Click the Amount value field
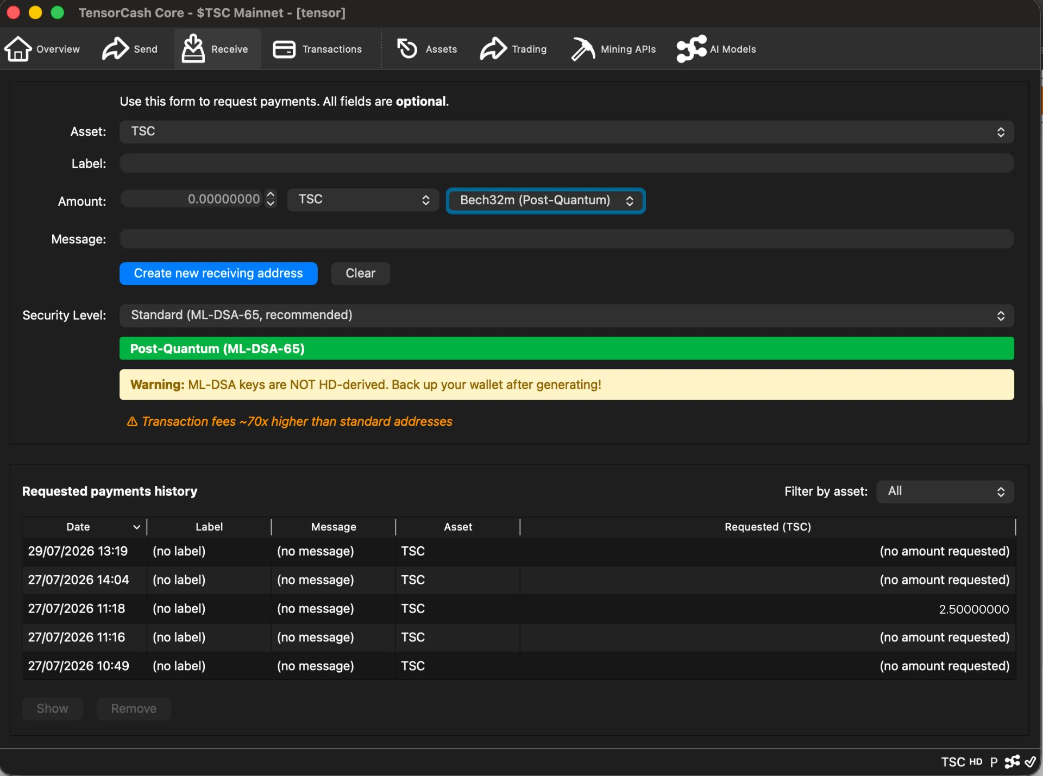This screenshot has height=776, width=1043. [192, 199]
